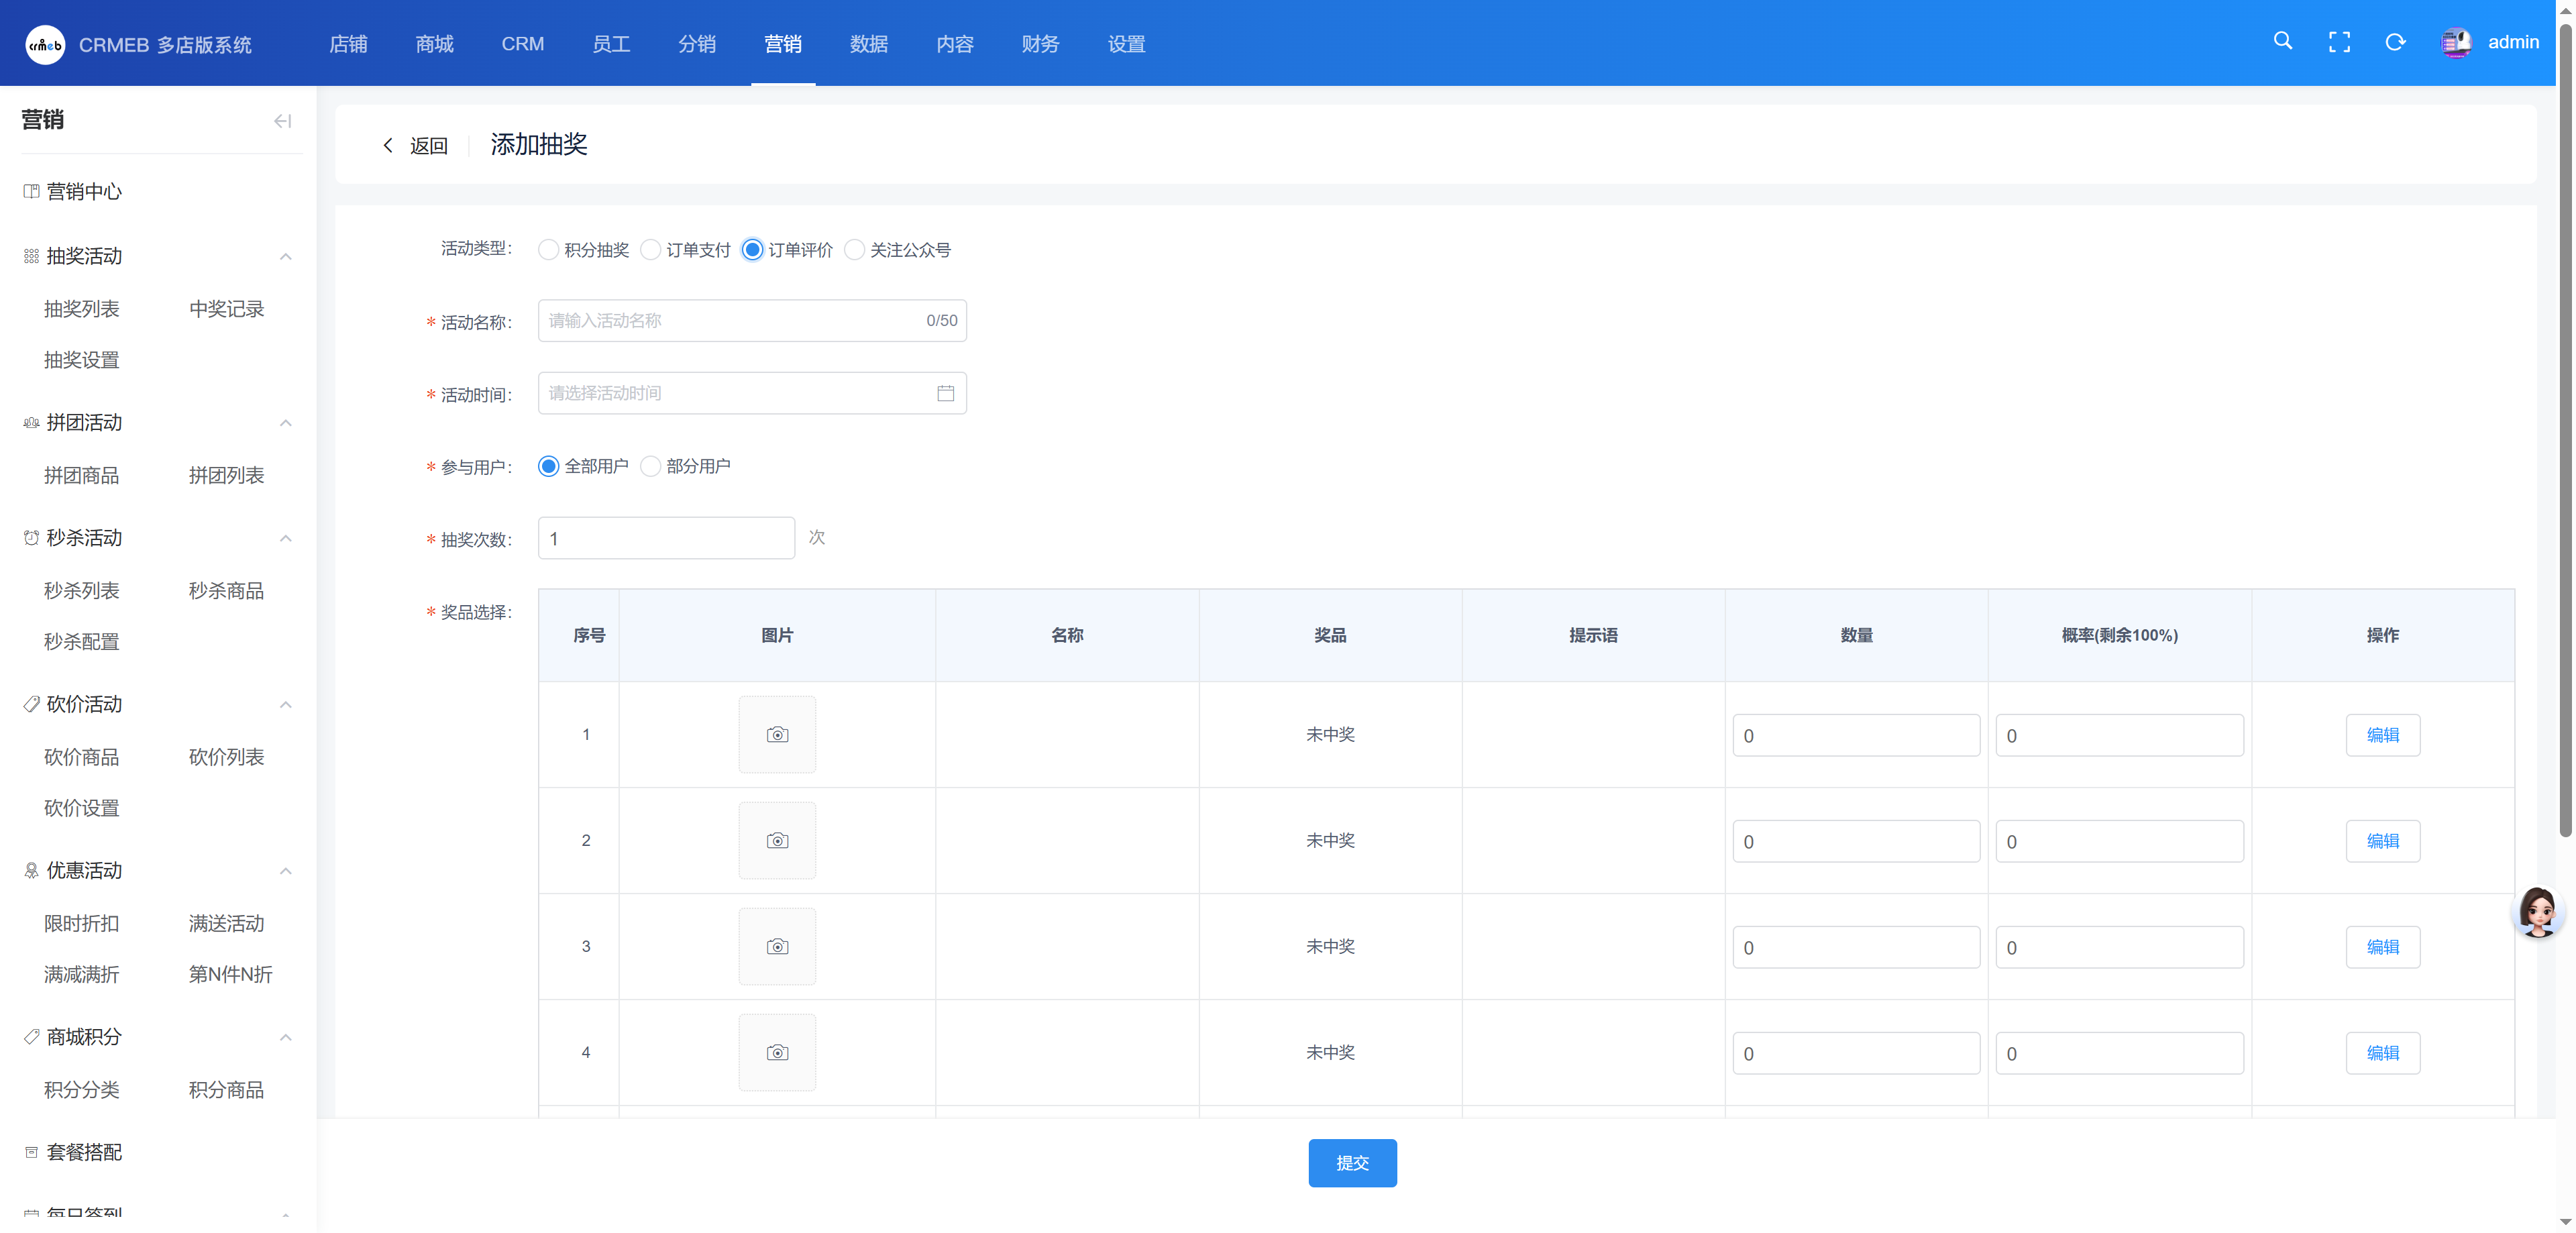Open the 数据 top navigation tab

868,44
